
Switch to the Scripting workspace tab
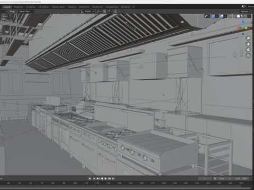click(x=125, y=7)
